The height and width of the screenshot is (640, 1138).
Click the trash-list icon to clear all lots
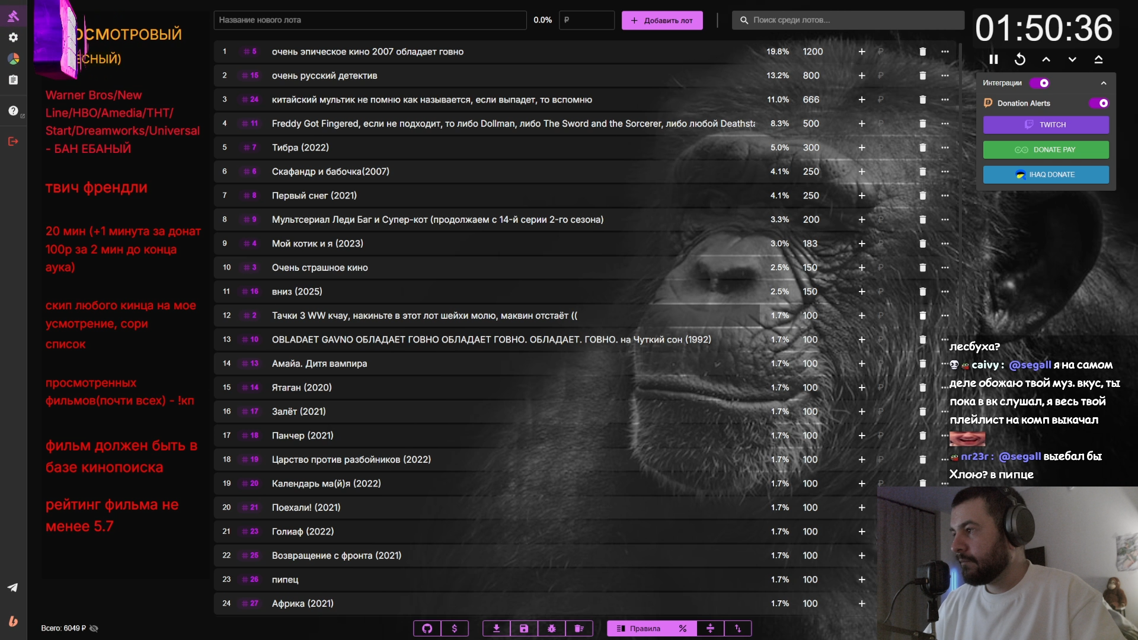click(x=579, y=629)
